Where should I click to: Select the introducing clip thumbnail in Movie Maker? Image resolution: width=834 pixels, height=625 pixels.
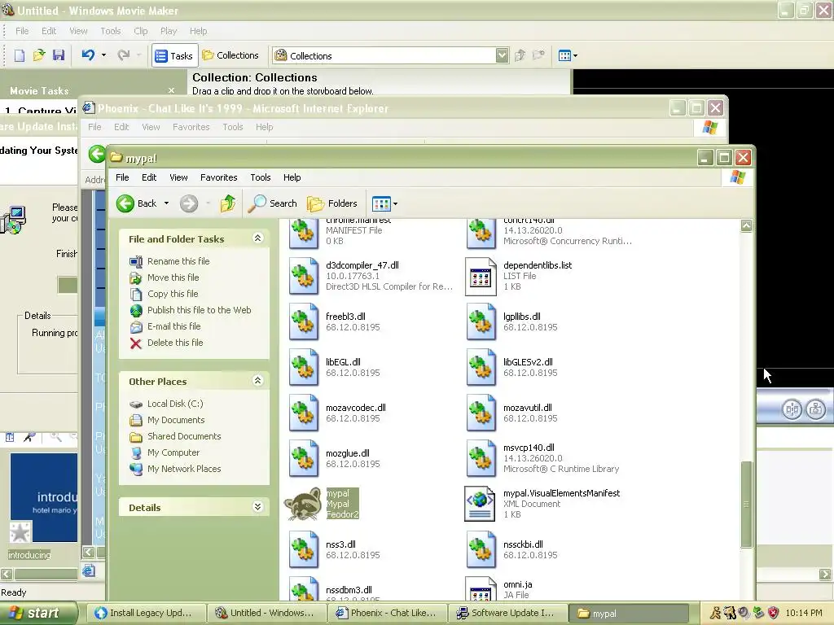44,497
